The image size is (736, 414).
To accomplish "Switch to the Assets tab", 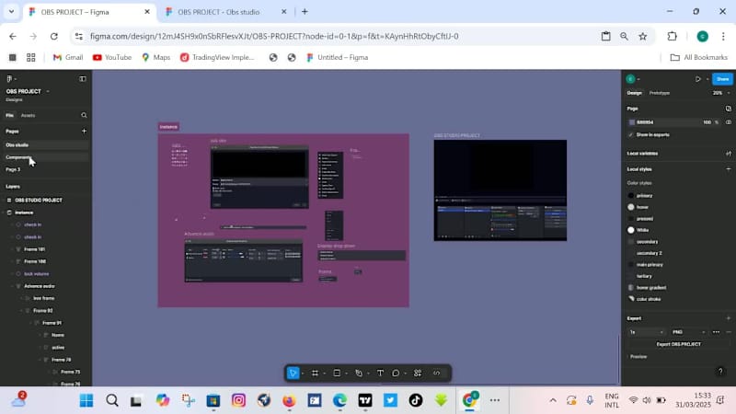I will pyautogui.click(x=28, y=115).
